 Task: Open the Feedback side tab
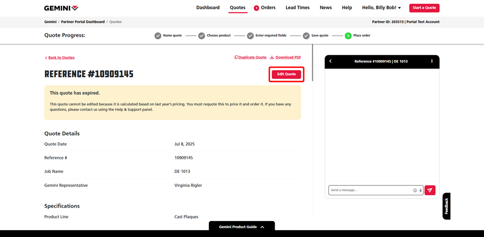tap(446, 206)
